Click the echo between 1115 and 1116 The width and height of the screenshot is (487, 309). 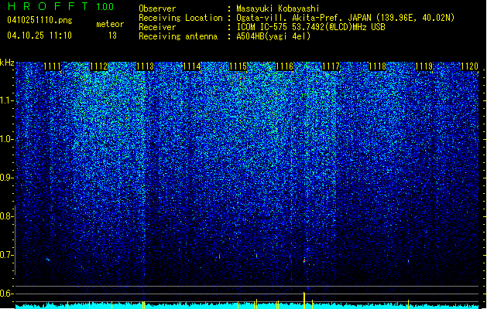pyautogui.click(x=256, y=256)
